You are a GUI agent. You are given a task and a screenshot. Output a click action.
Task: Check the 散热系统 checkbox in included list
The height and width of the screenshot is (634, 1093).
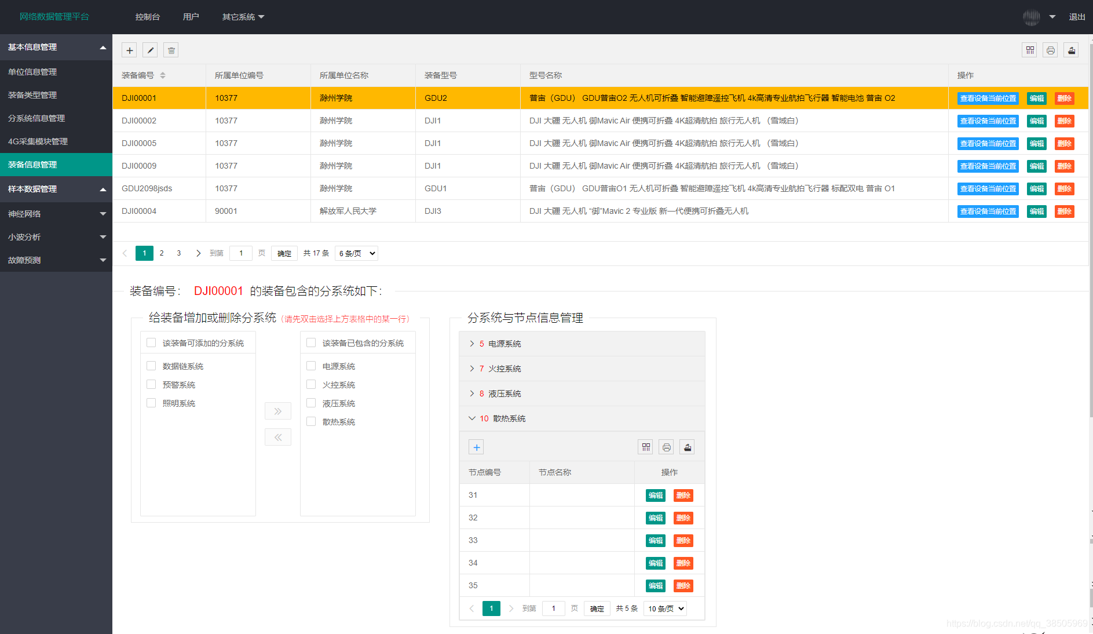click(x=311, y=421)
